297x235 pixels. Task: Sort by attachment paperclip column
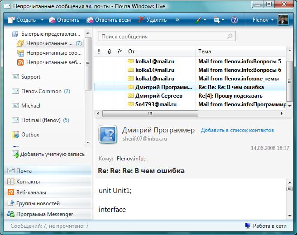pyautogui.click(x=109, y=52)
